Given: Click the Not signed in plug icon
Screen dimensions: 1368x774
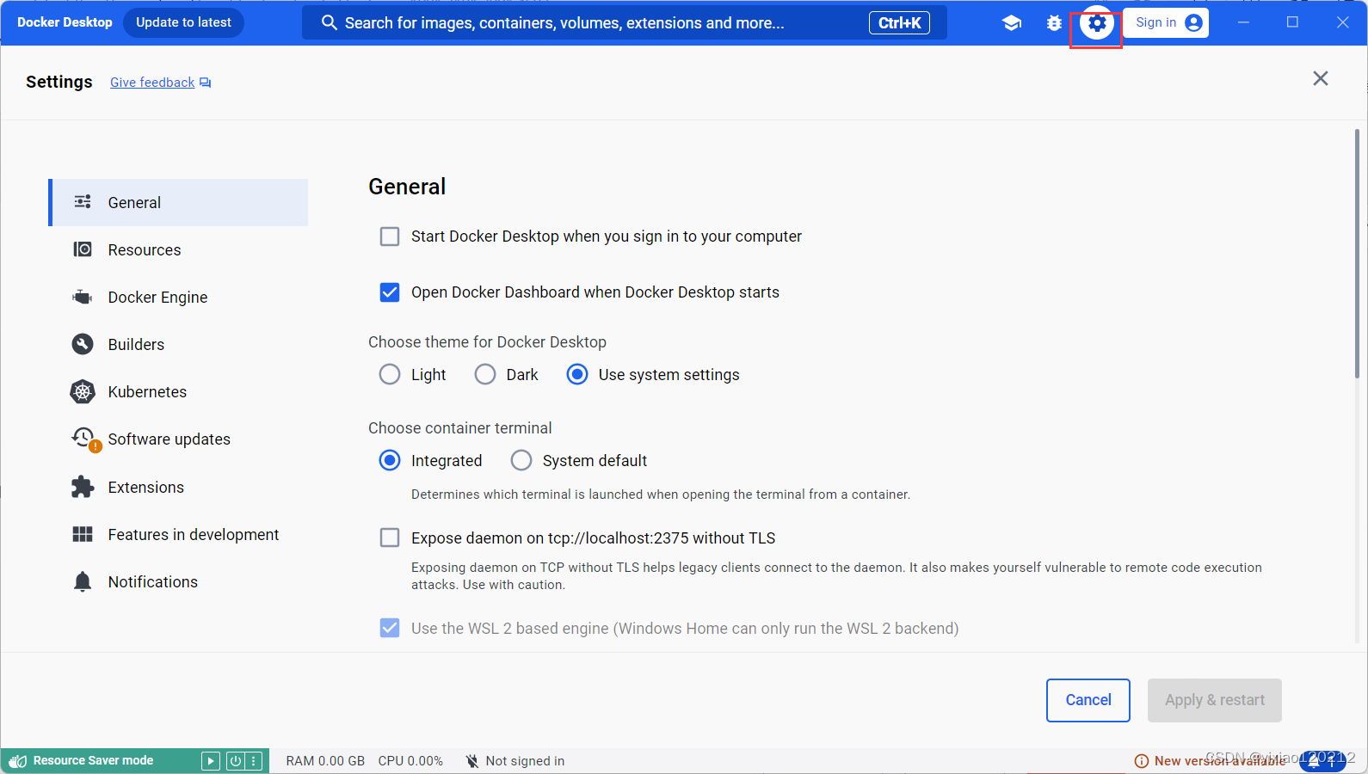Looking at the screenshot, I should click(x=471, y=761).
